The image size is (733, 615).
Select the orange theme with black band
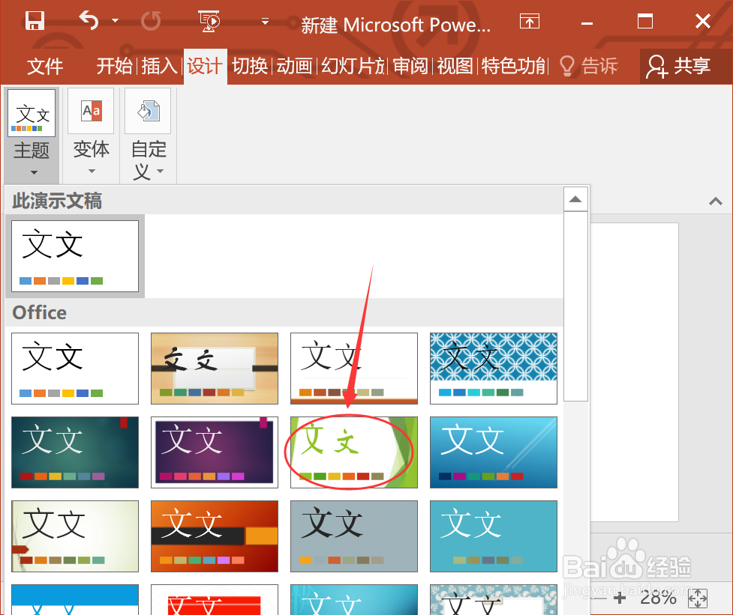click(x=215, y=536)
